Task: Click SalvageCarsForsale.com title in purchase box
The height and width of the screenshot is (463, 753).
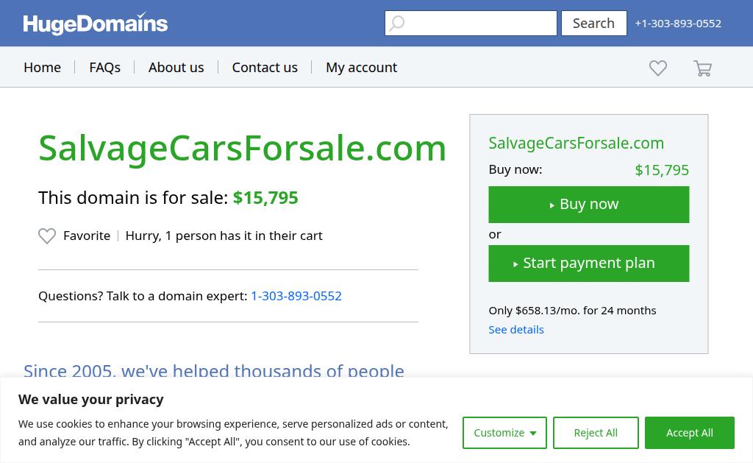Action: click(x=576, y=143)
